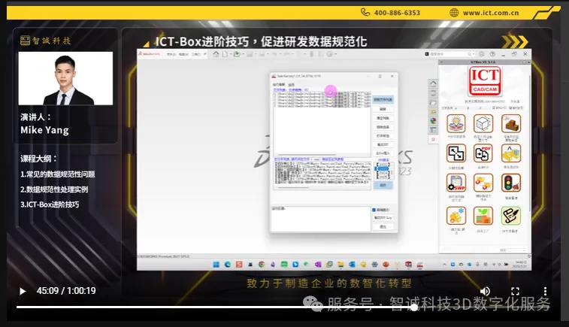Click the ICT CAD/CAM logo in ICT-Box
569x327 pixels.
[x=485, y=81]
